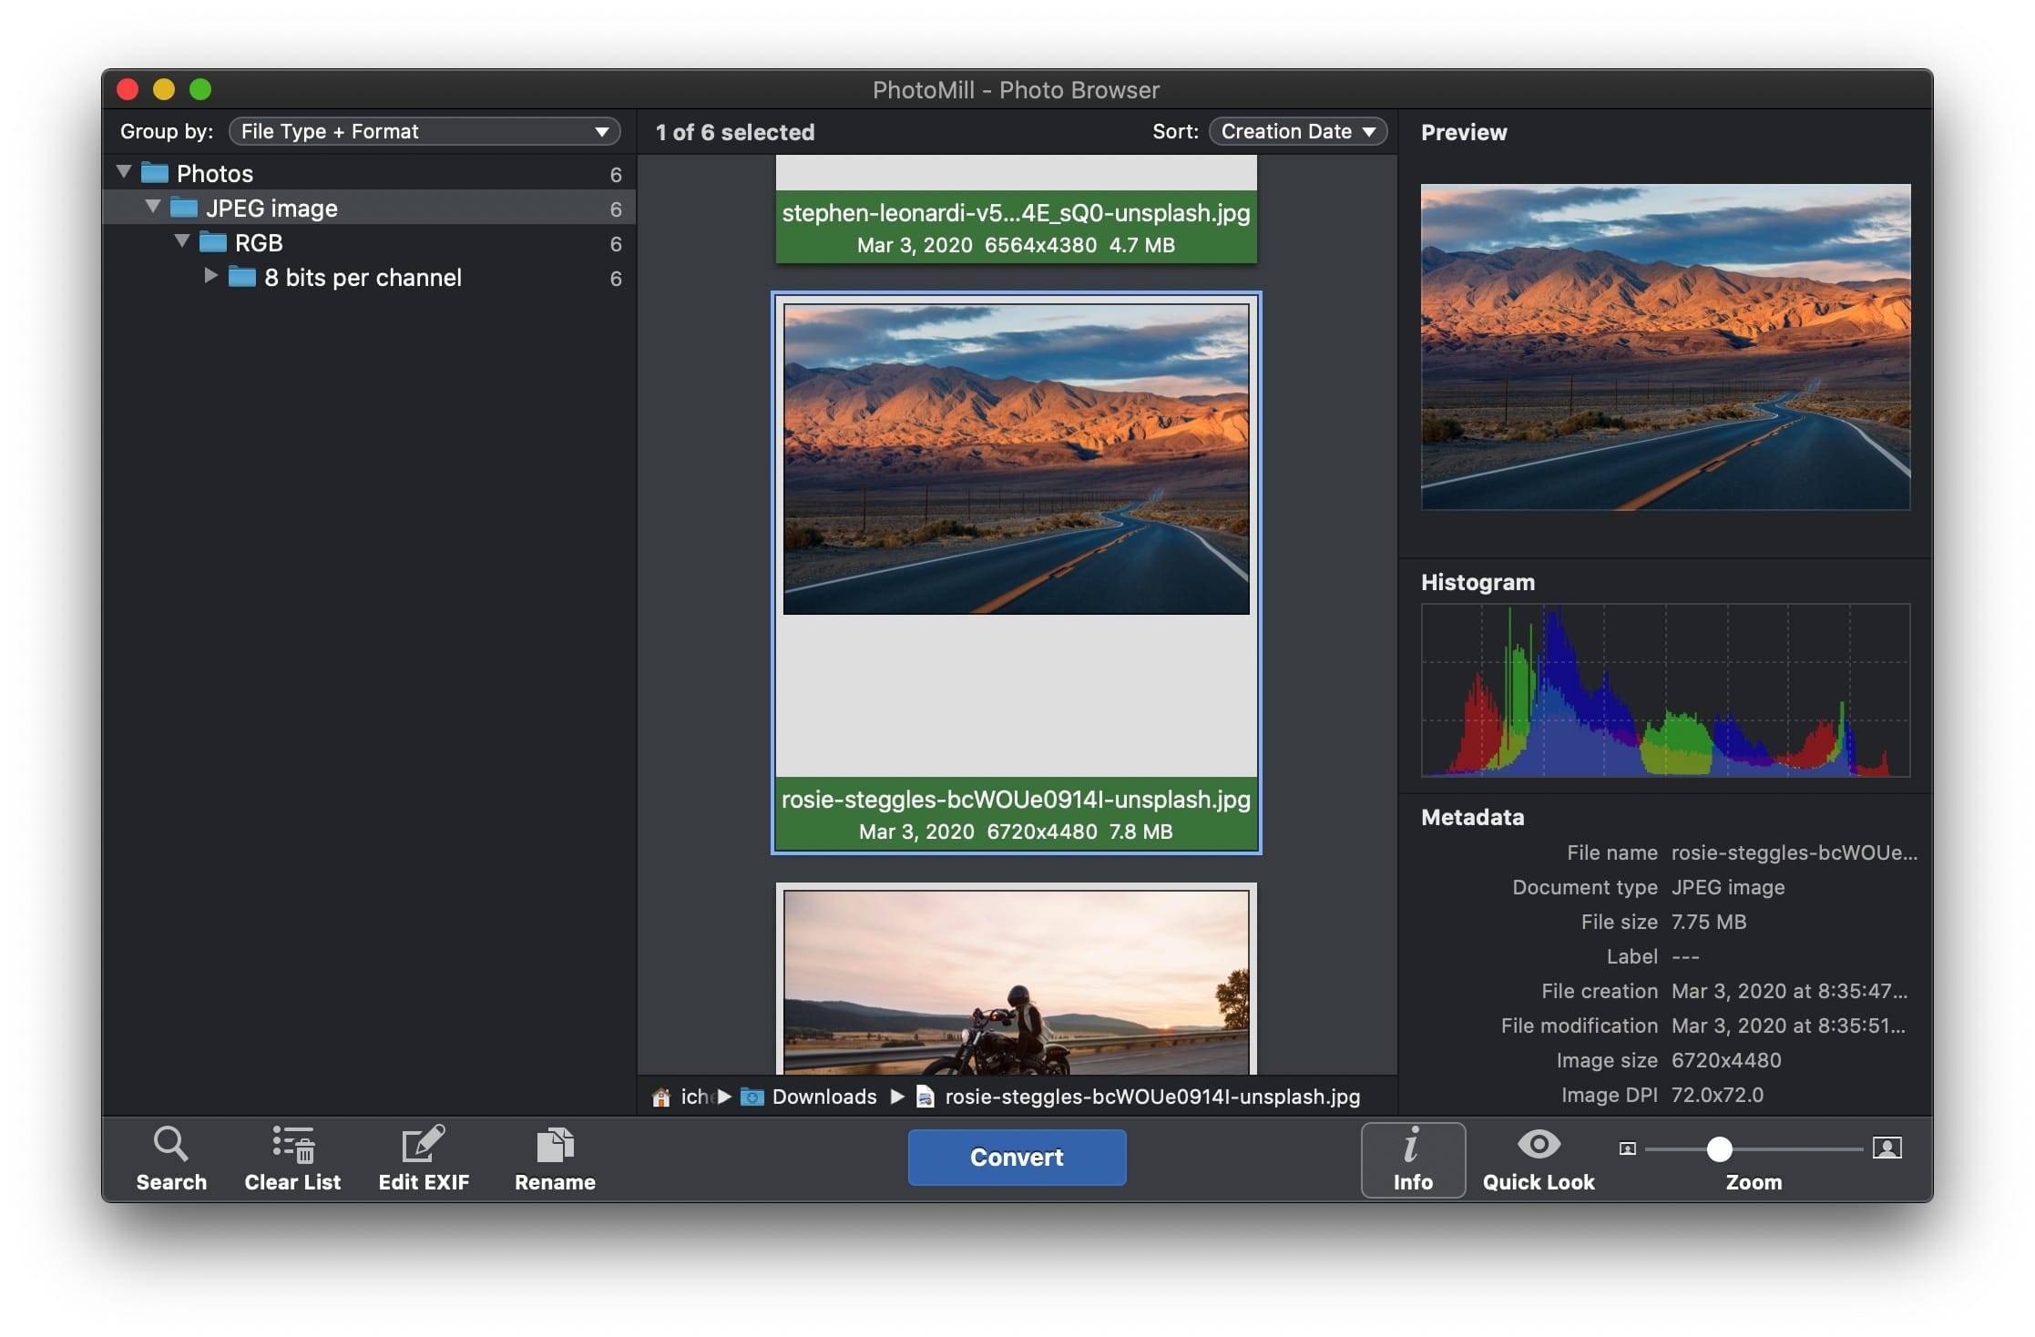Expand the 8 bits per channel folder
Image resolution: width=2035 pixels, height=1337 pixels.
point(210,276)
